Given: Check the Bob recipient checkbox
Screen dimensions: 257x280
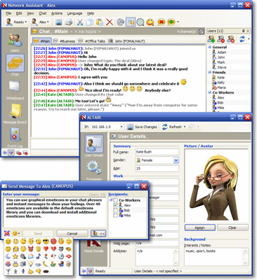Looking at the screenshot, I should click(115, 211).
